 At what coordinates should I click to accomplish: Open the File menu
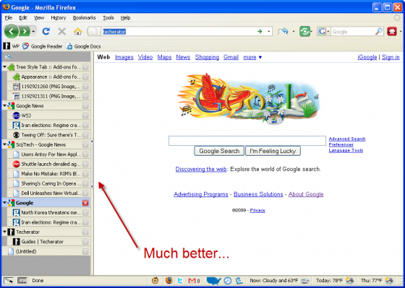[x=9, y=18]
